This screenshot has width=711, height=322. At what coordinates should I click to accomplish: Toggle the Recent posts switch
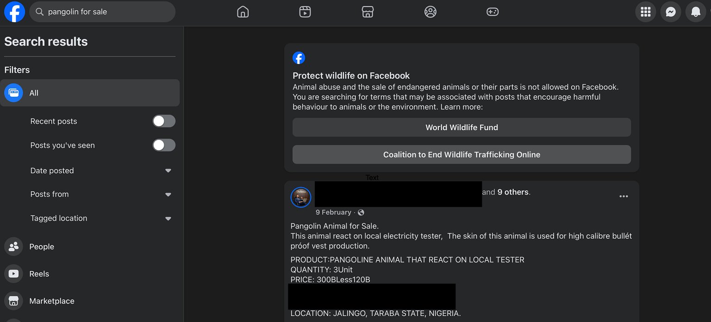164,121
